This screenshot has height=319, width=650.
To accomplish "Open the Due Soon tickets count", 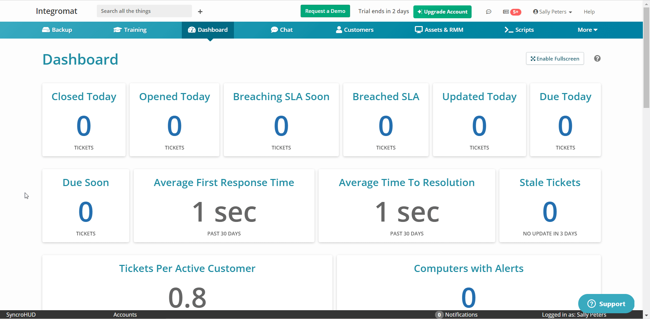I will 86,212.
